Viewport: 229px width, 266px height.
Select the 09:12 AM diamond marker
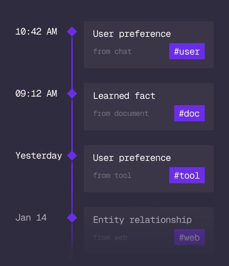pyautogui.click(x=72, y=93)
